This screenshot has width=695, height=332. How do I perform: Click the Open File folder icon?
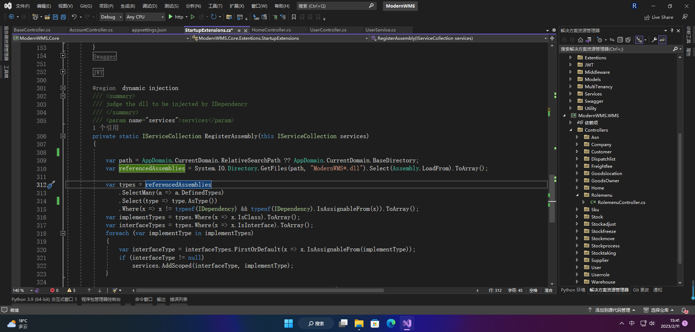click(x=47, y=17)
